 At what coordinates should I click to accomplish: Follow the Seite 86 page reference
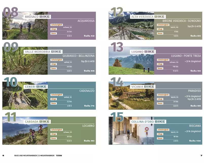pos(195,36)
